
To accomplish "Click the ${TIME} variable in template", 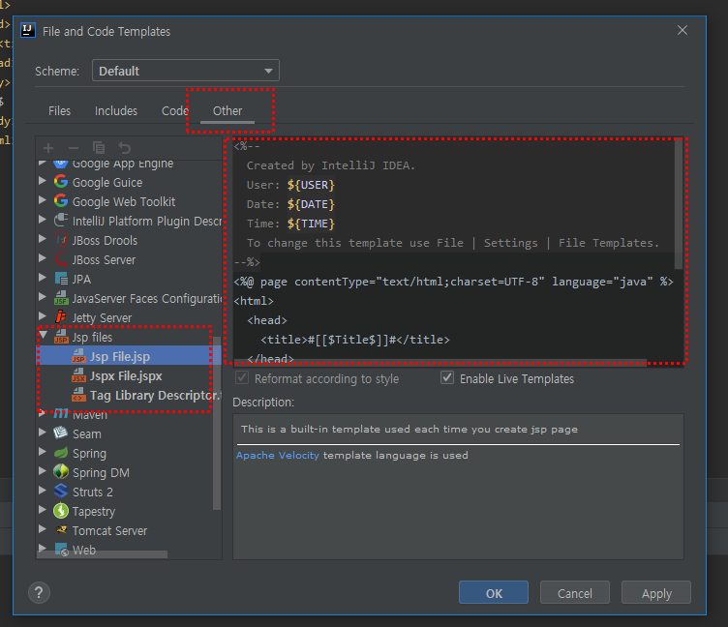I will [x=311, y=224].
